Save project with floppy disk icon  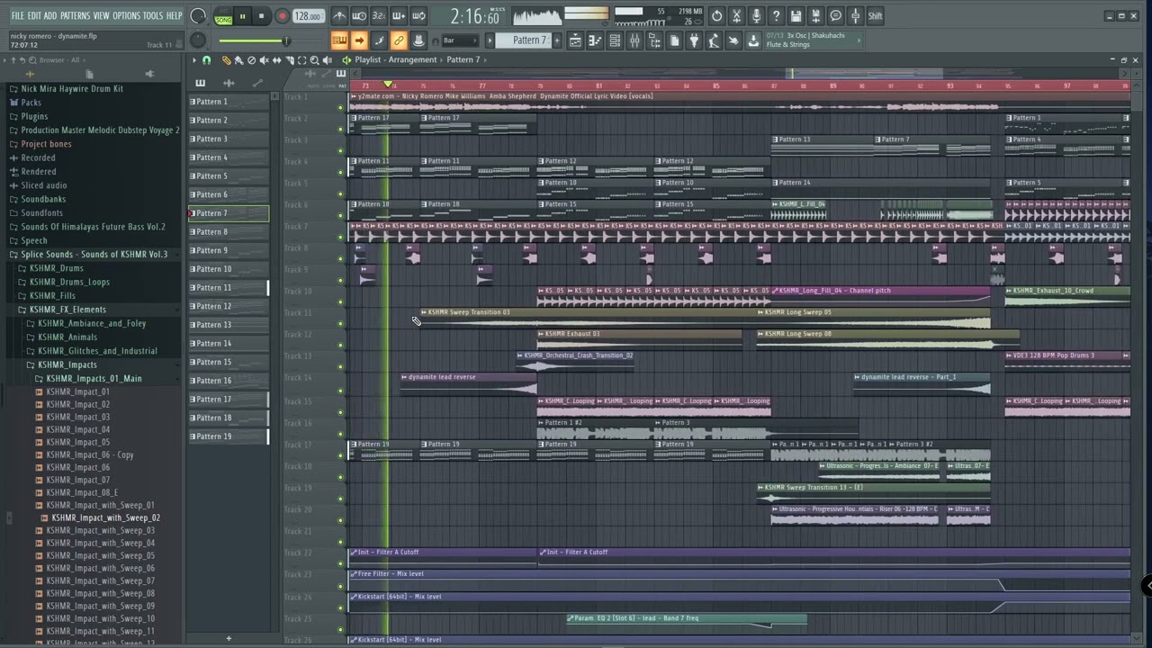click(796, 16)
